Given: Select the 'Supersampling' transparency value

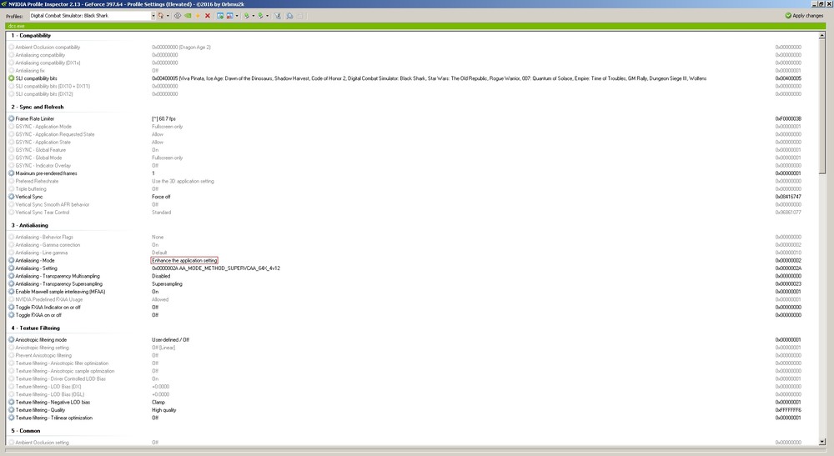Looking at the screenshot, I should (x=167, y=283).
